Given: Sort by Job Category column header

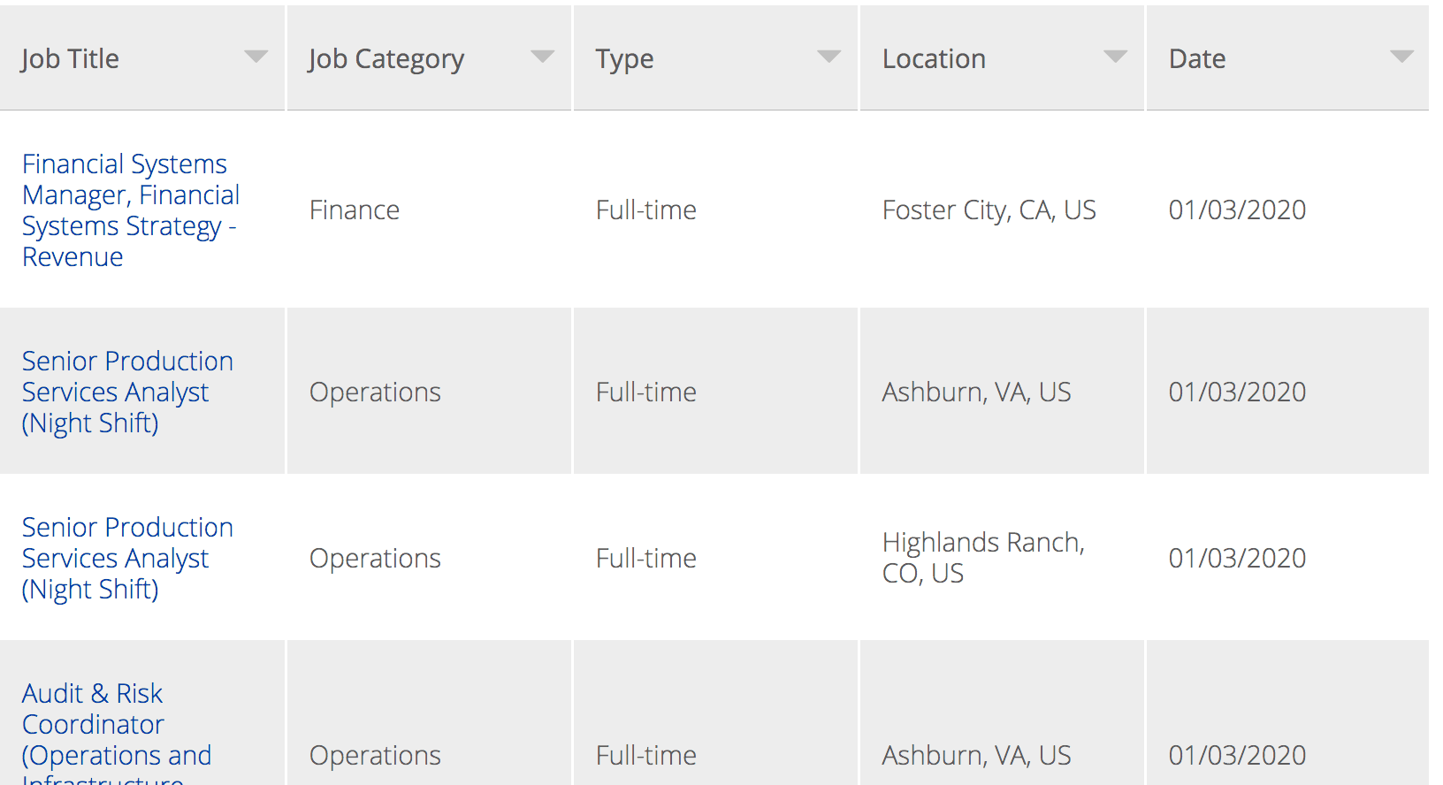Looking at the screenshot, I should click(x=386, y=59).
